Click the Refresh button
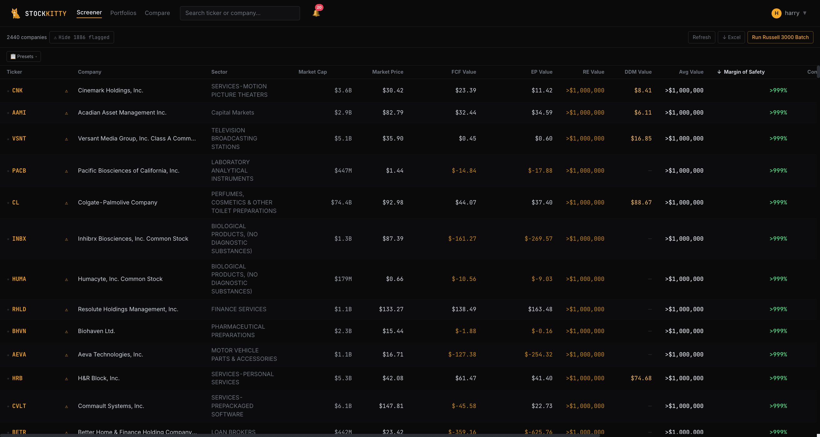This screenshot has width=820, height=437. [701, 37]
